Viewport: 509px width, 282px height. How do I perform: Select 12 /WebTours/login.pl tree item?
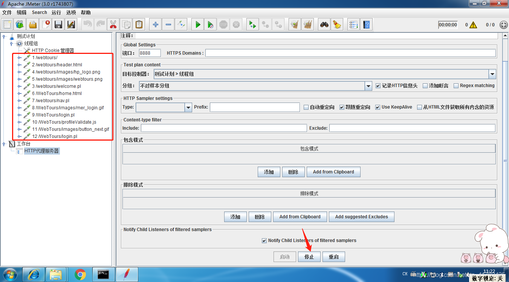pyautogui.click(x=55, y=136)
